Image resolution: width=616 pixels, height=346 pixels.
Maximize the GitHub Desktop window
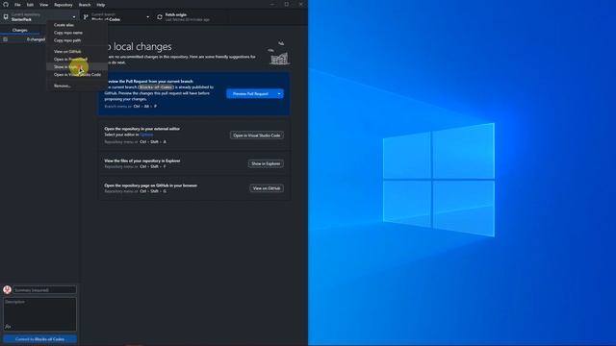[x=287, y=4]
